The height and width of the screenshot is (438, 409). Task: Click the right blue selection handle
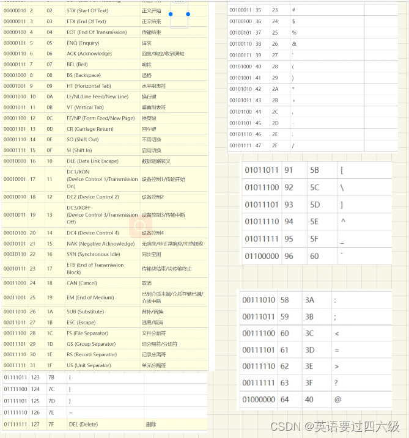click(x=188, y=14)
